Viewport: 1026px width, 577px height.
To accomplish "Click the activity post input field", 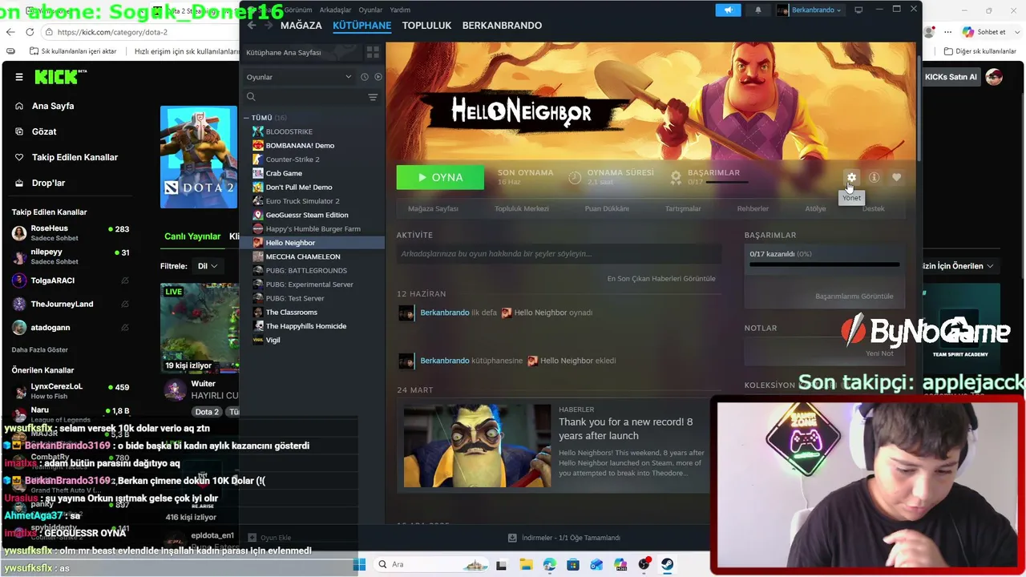I will click(x=559, y=254).
